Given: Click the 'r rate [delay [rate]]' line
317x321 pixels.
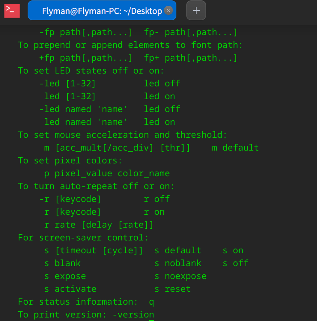Looking at the screenshot, I should pyautogui.click(x=99, y=225).
